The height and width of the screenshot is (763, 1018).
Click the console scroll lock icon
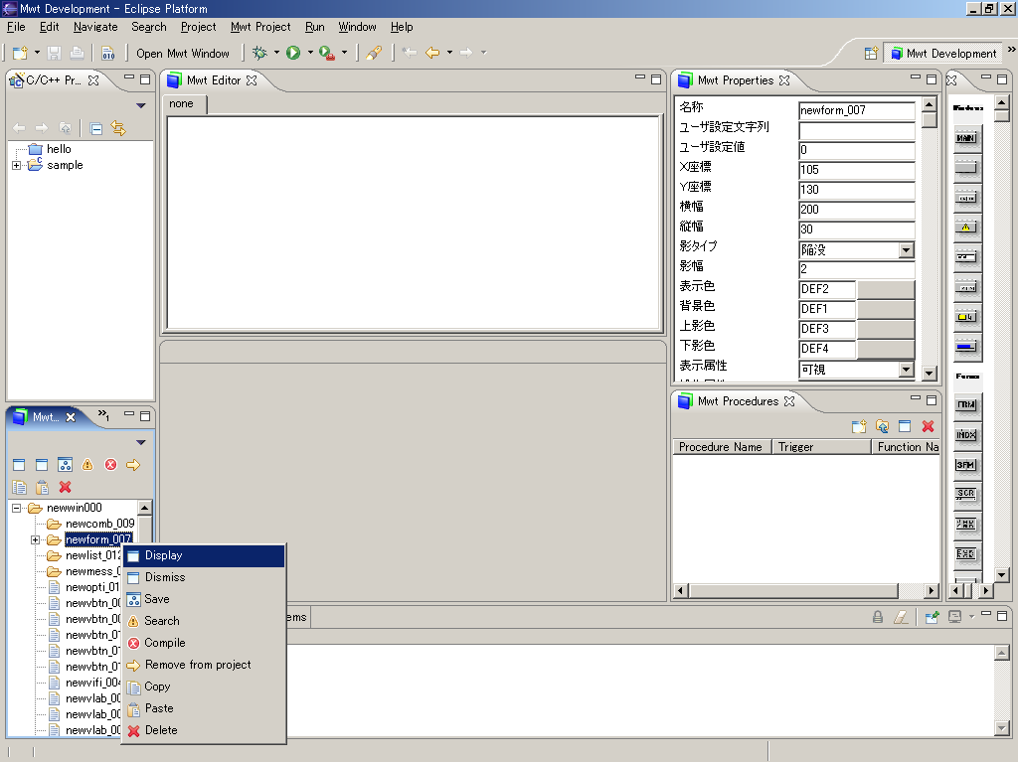(x=878, y=617)
